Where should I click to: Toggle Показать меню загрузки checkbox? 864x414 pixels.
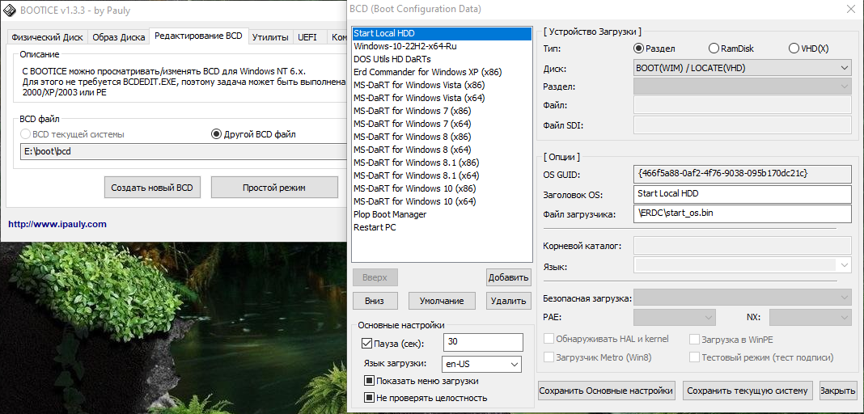click(x=369, y=381)
